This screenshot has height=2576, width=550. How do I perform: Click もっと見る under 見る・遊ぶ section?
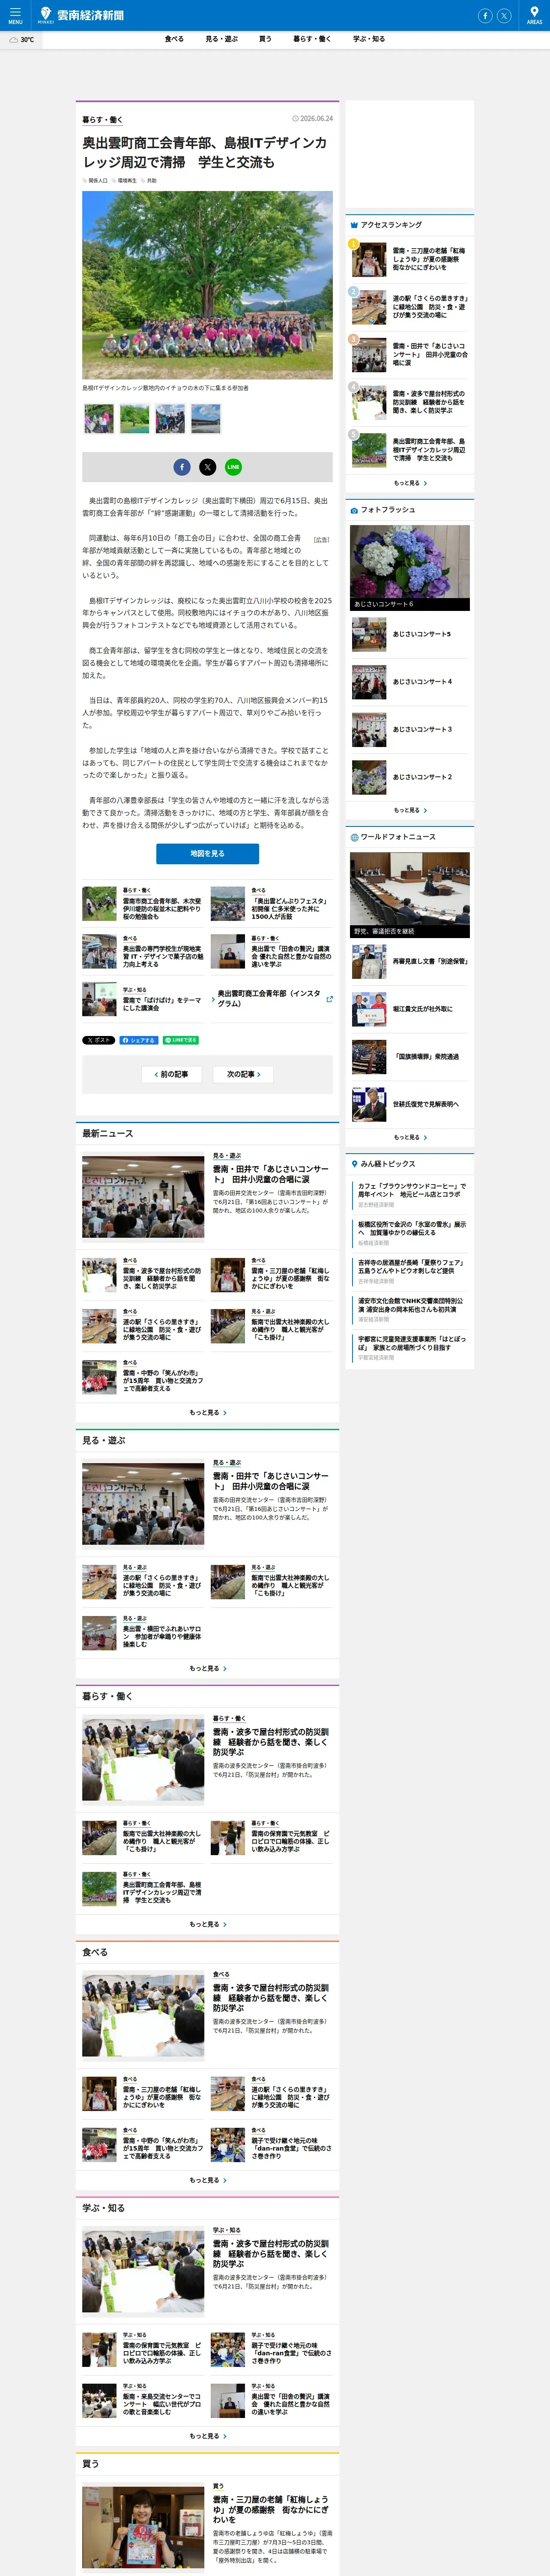(208, 1669)
